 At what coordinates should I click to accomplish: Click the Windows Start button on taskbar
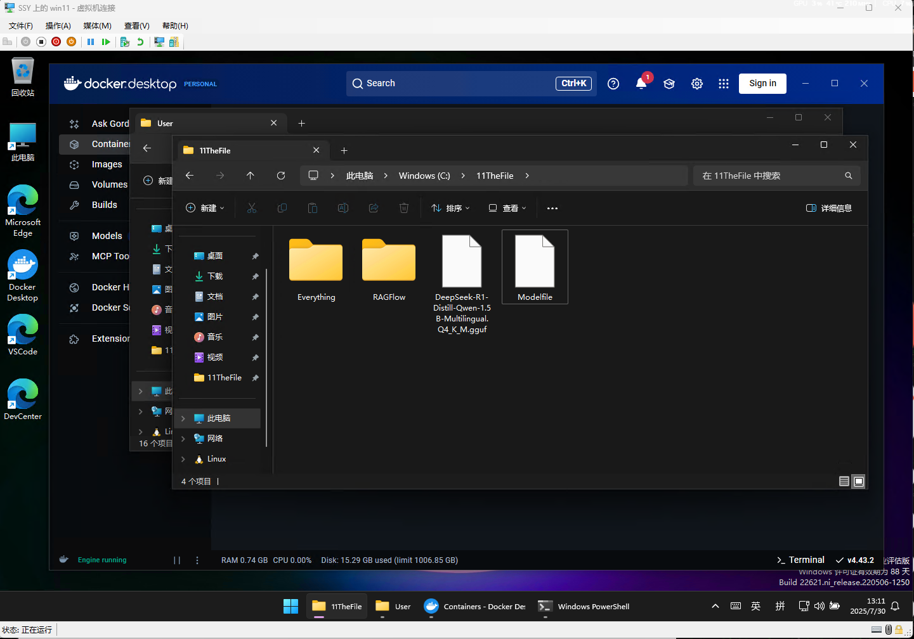coord(291,607)
